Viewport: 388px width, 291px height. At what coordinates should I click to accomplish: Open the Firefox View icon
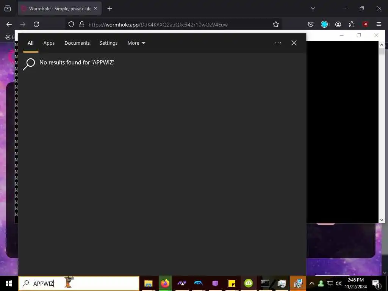[x=8, y=8]
